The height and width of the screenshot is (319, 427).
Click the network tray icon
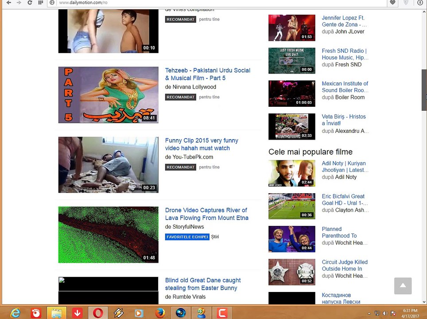pyautogui.click(x=377, y=313)
